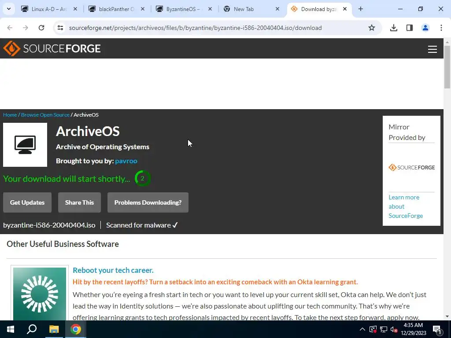Click the security warning tray icon
451x338 pixels.
tap(373, 329)
